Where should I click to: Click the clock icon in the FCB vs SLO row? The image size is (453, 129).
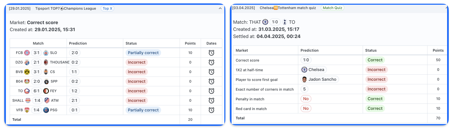pyautogui.click(x=211, y=53)
